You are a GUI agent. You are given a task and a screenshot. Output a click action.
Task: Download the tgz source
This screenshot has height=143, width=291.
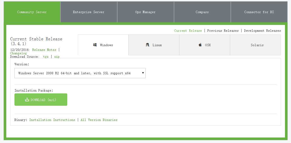pos(46,57)
